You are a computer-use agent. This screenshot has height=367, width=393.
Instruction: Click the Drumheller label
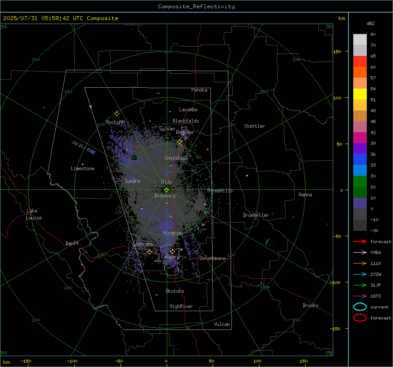point(256,215)
